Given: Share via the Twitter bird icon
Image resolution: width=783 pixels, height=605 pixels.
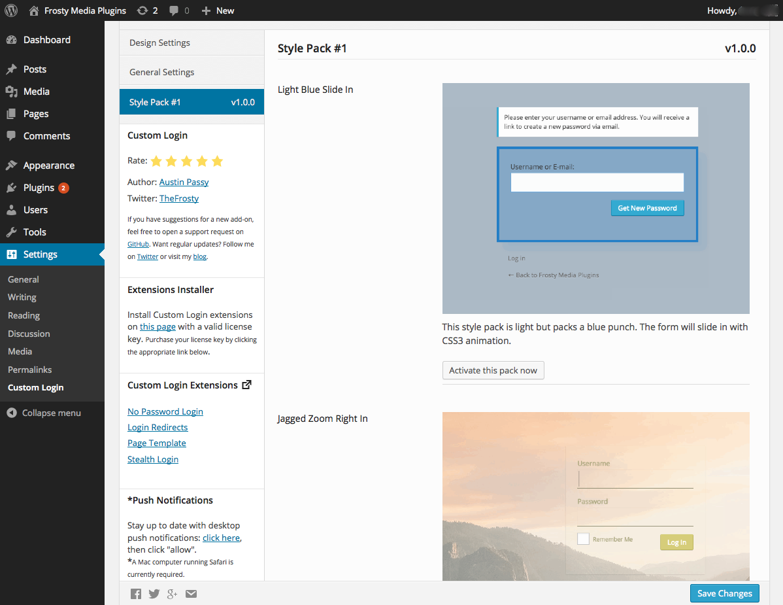Looking at the screenshot, I should coord(154,593).
